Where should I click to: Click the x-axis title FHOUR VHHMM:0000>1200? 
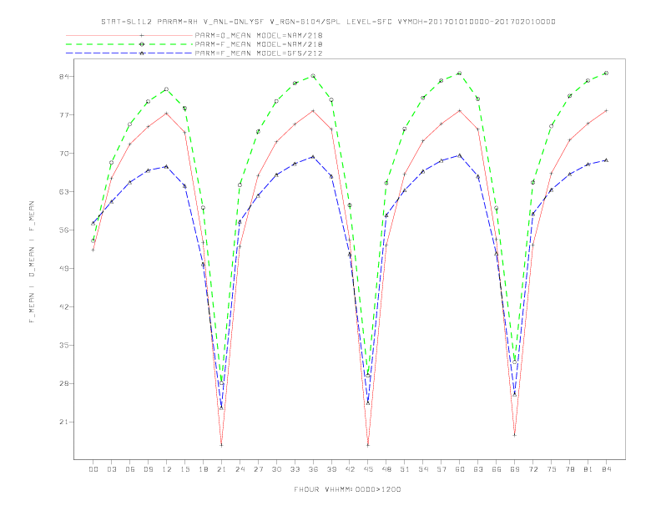pos(347,489)
